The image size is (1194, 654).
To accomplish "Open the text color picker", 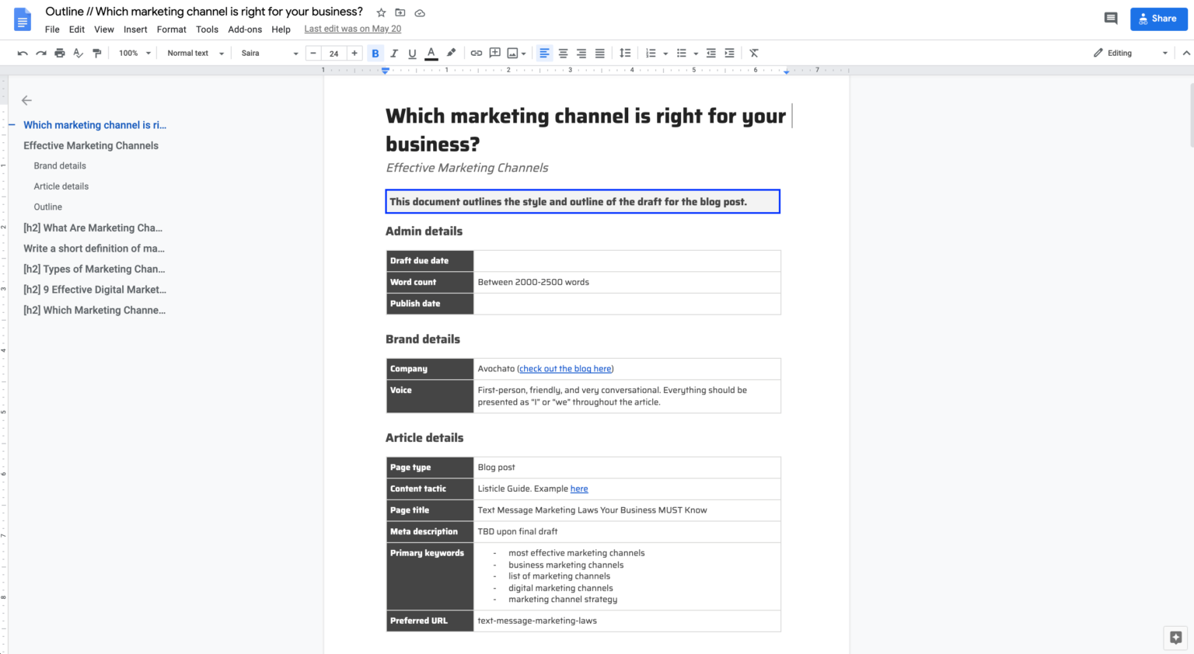I will point(431,53).
